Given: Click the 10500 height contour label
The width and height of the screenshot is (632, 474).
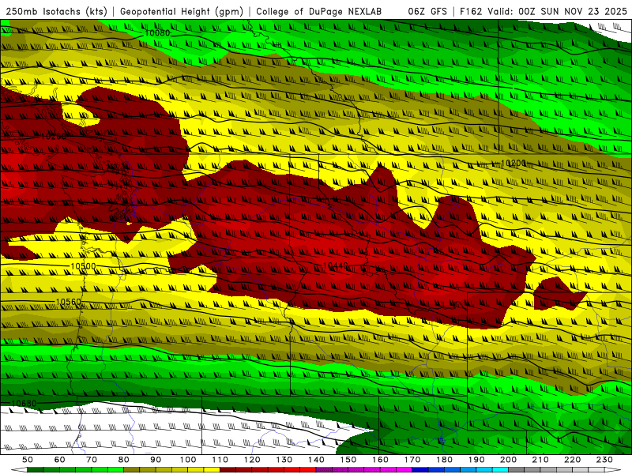Looking at the screenshot, I should pyautogui.click(x=84, y=266).
